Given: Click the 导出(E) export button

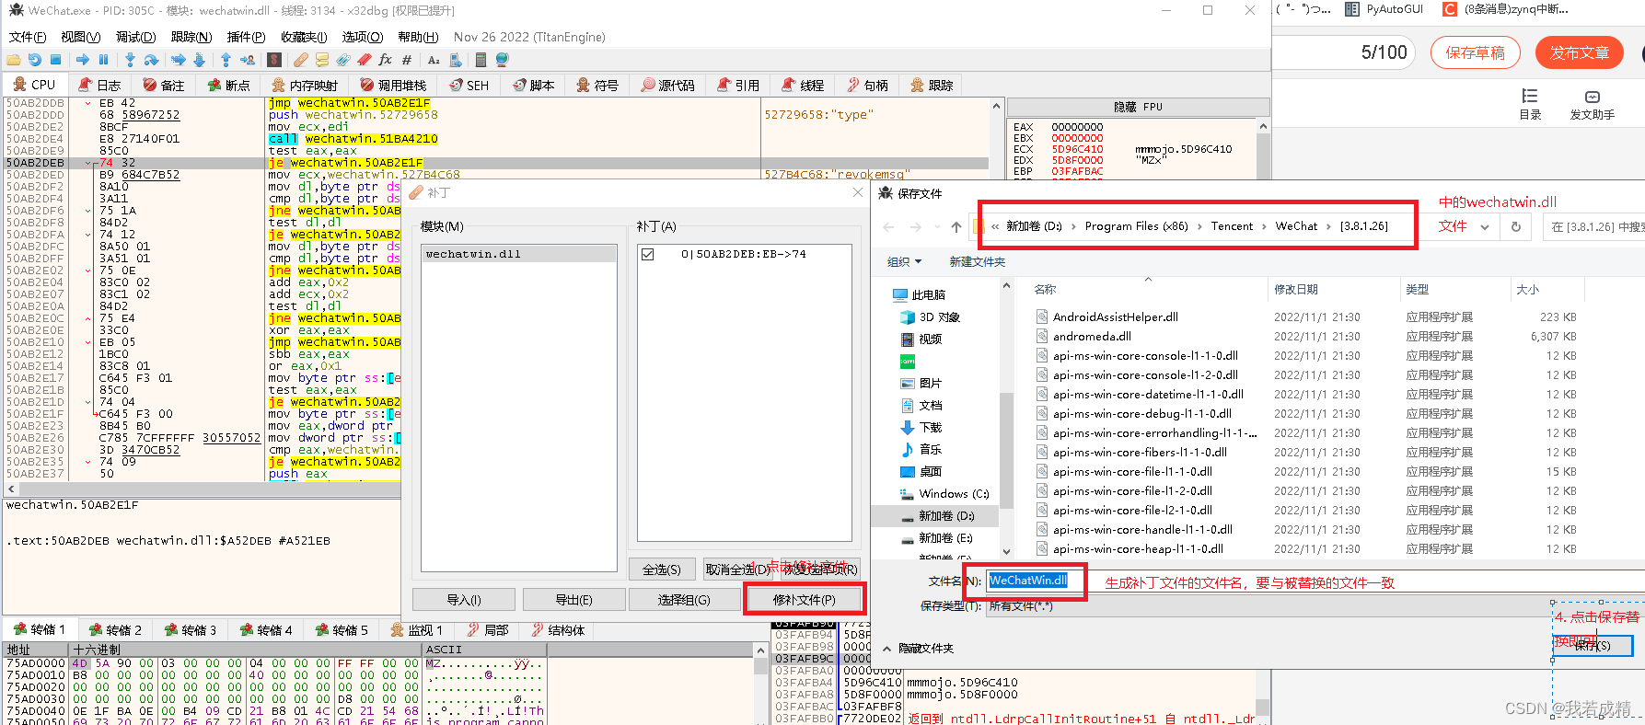Looking at the screenshot, I should click(573, 600).
